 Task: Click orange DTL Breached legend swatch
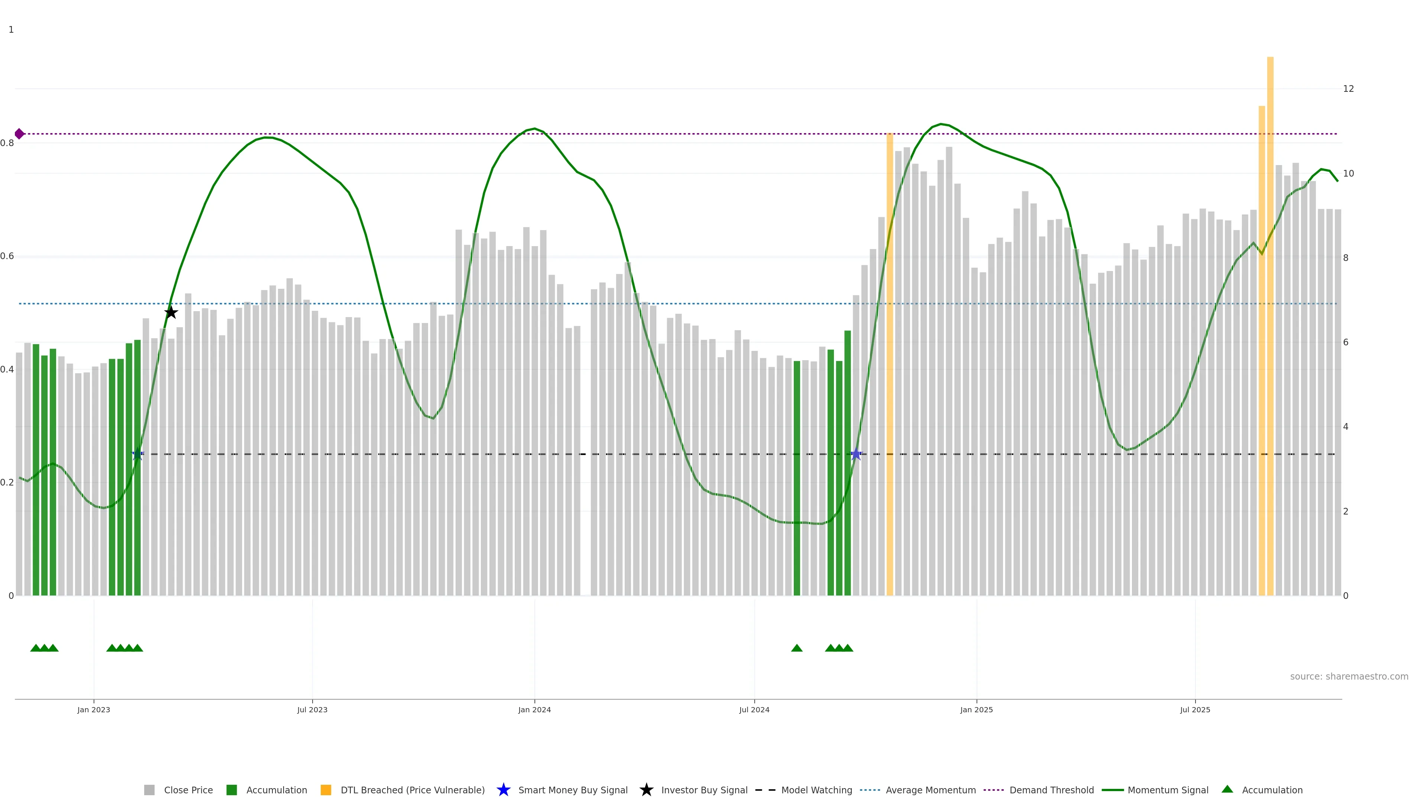(326, 790)
